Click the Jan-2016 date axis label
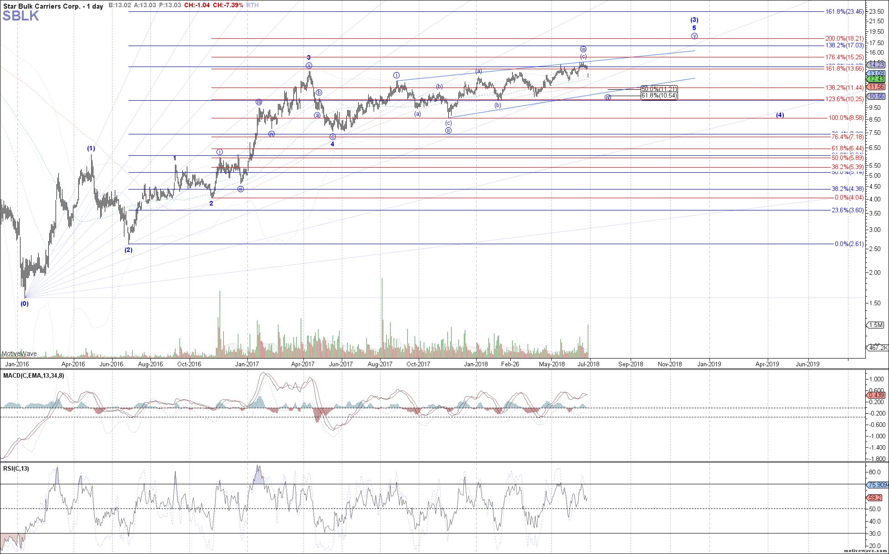889x554 pixels. pos(16,364)
